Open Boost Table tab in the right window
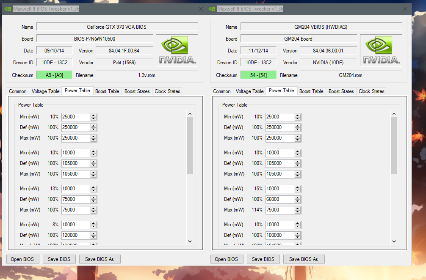 point(311,91)
